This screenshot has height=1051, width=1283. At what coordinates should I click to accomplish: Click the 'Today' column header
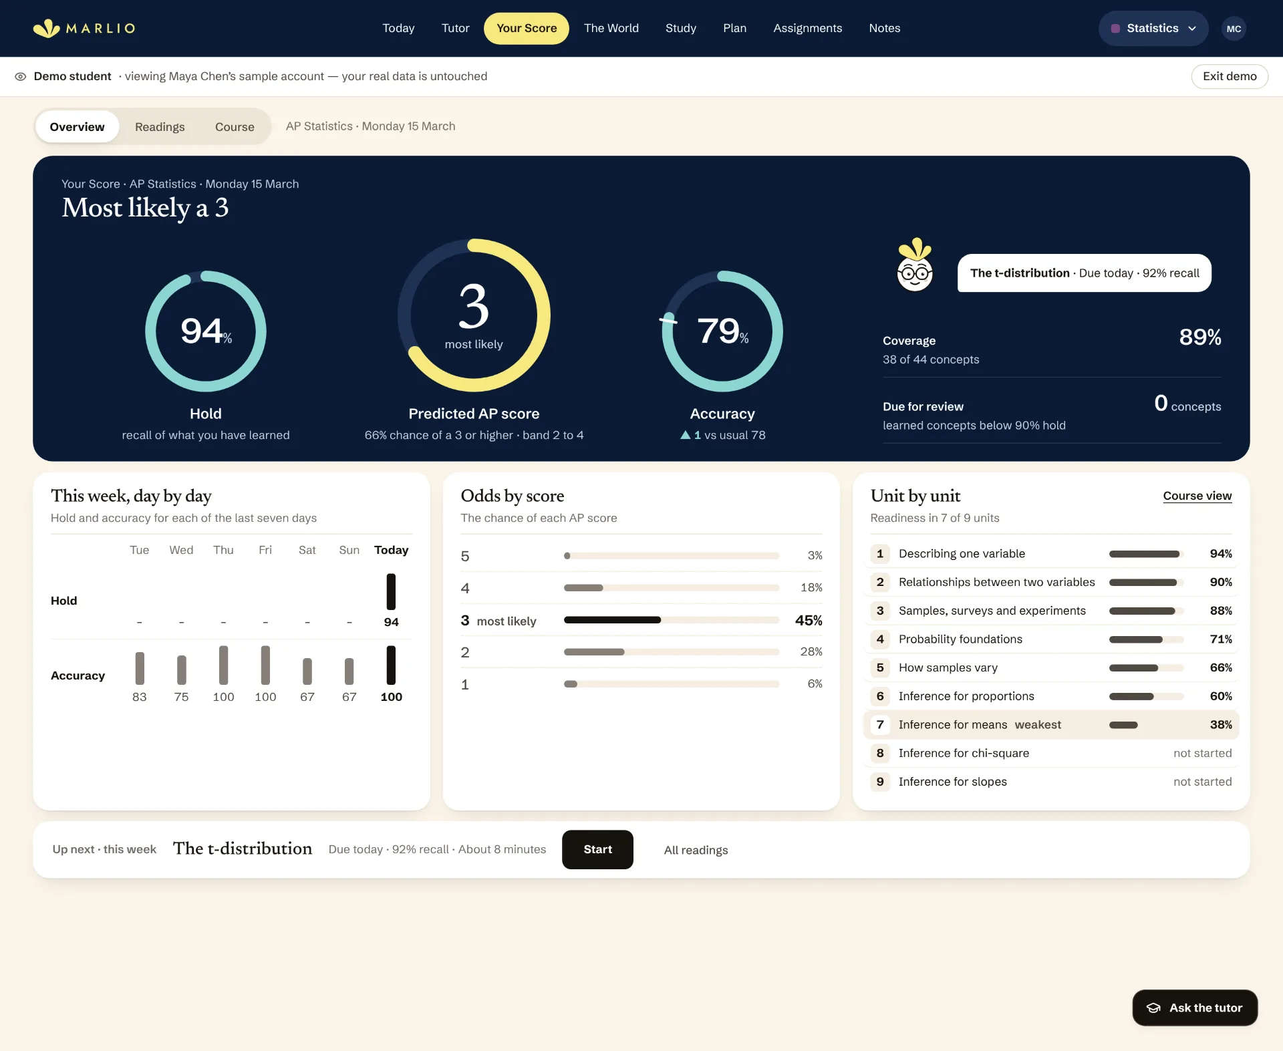click(391, 550)
